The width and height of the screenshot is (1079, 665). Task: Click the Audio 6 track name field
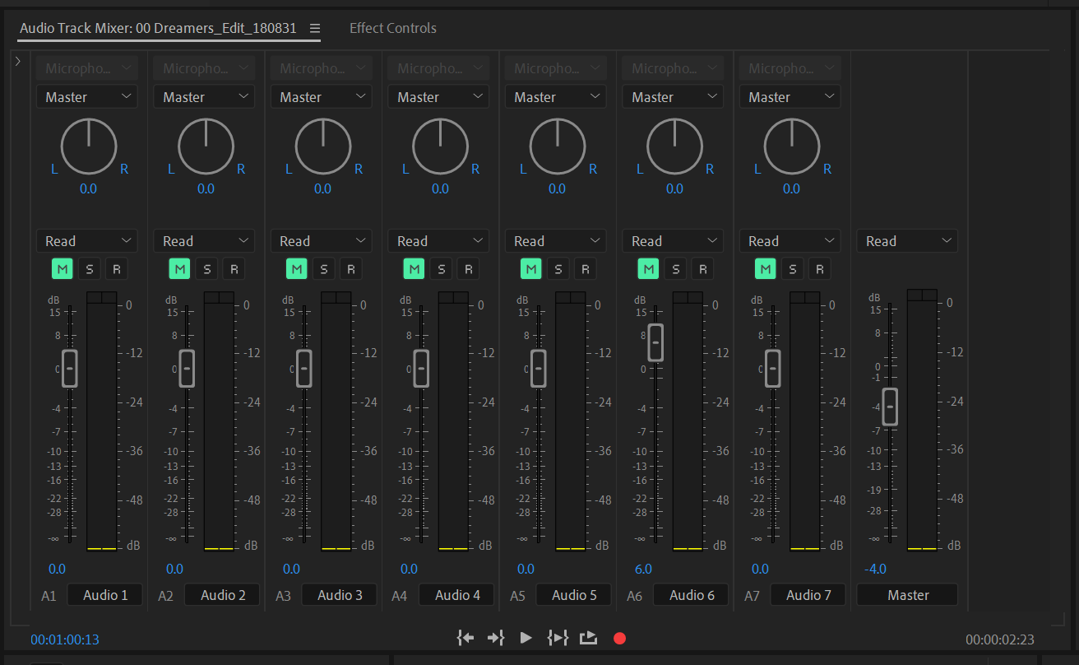[692, 595]
